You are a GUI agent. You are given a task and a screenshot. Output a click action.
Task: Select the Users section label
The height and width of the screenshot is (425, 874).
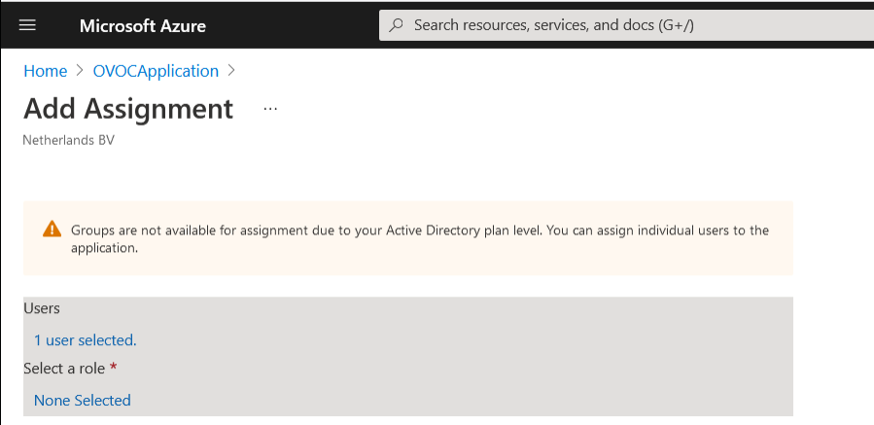click(x=42, y=308)
